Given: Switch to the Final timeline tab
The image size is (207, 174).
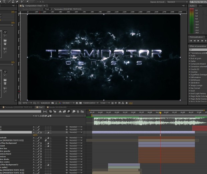Looking at the screenshot, I should tap(40, 107).
